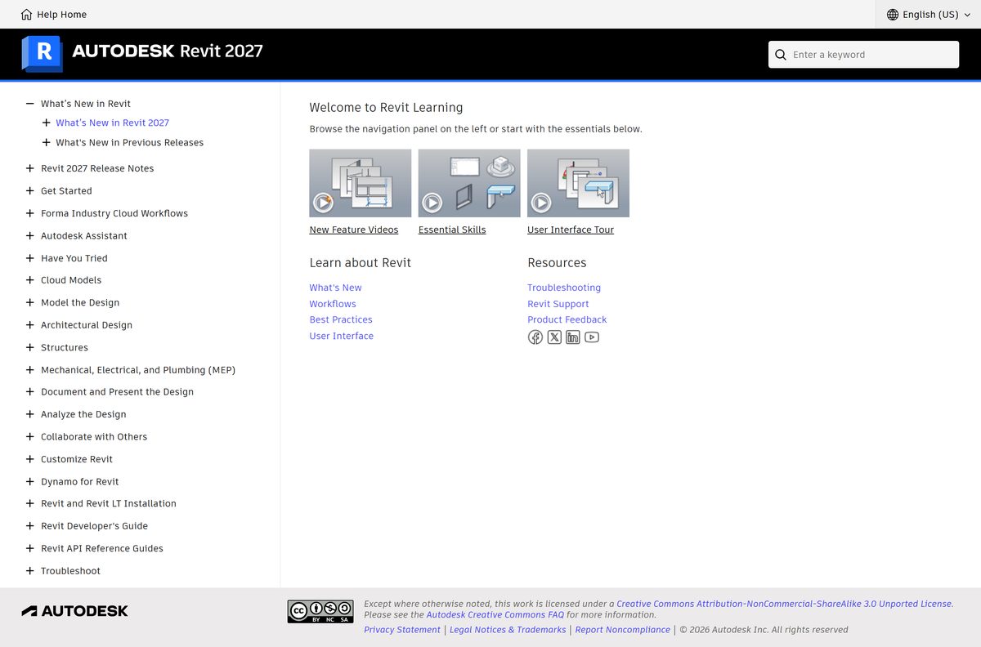Expand Revit and Revit LT Installation
Screen dimensions: 981x647
(30, 504)
